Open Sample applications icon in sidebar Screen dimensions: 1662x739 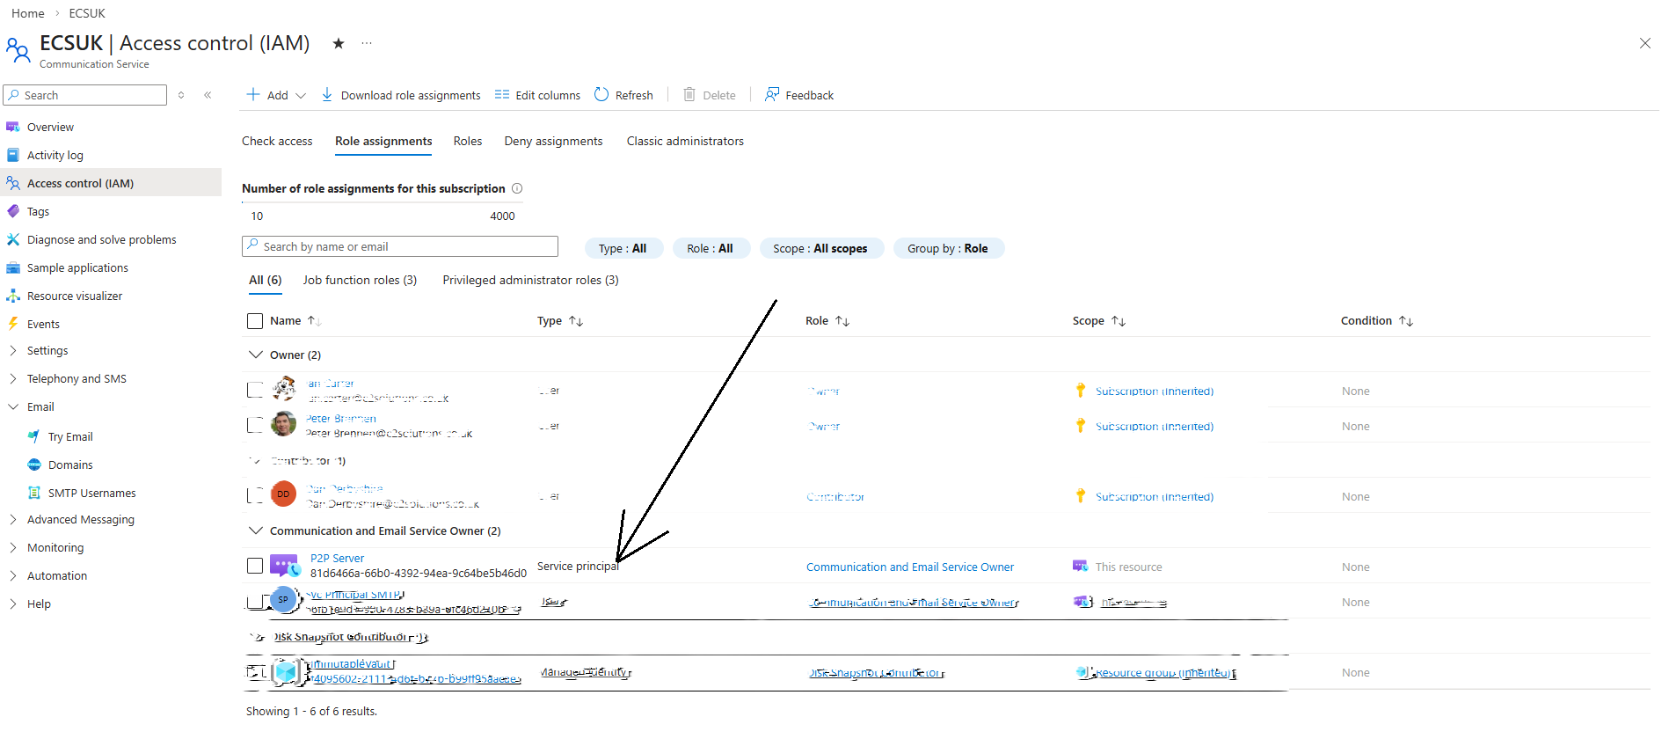click(13, 267)
